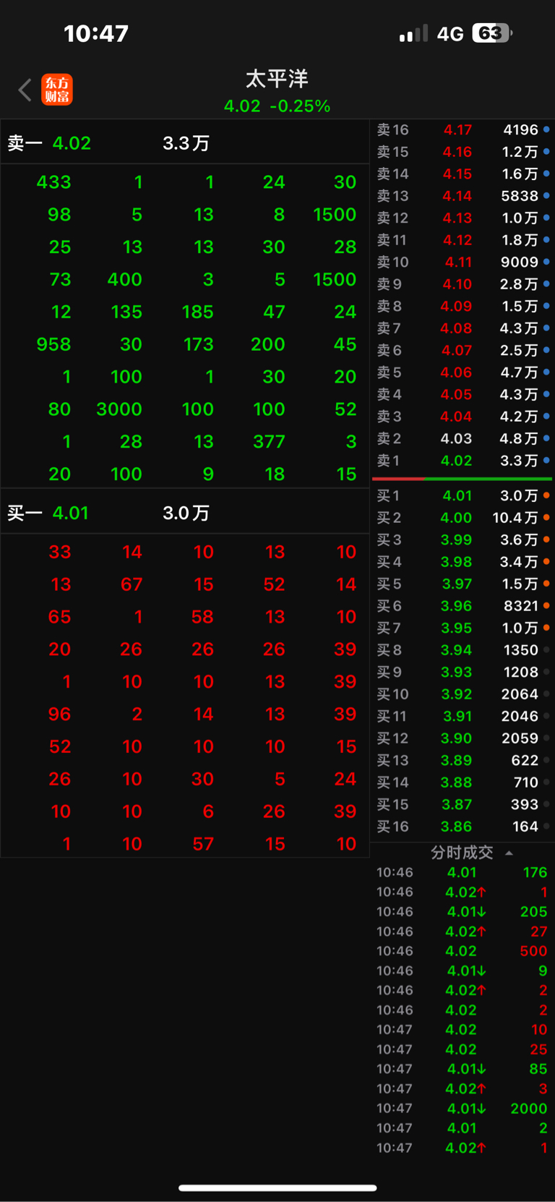Tap the green part of buy-sell ratio bar
The image size is (555, 1202).
pos(489,479)
